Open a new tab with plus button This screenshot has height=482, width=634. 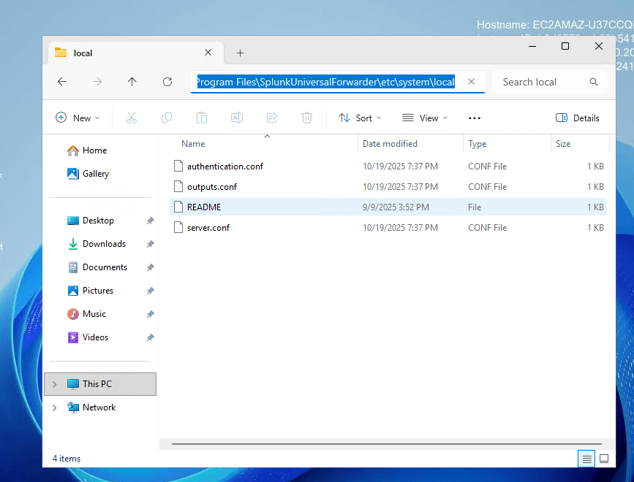pyautogui.click(x=240, y=53)
